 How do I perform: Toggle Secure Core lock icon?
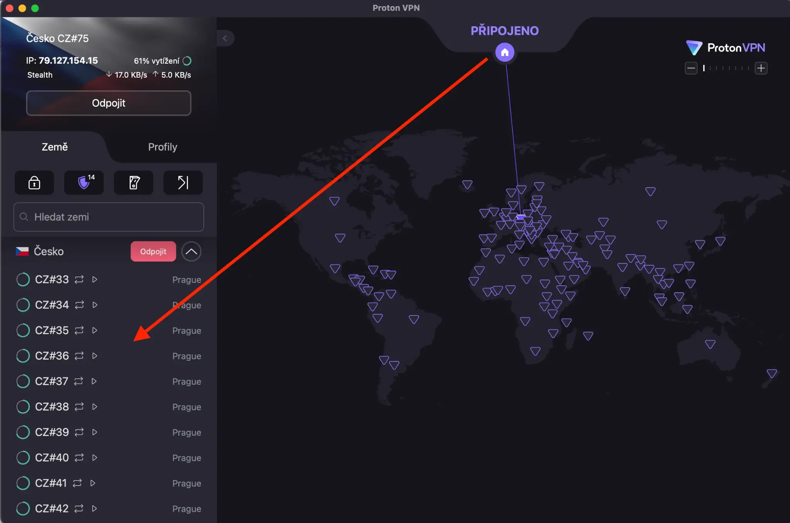[x=34, y=182]
